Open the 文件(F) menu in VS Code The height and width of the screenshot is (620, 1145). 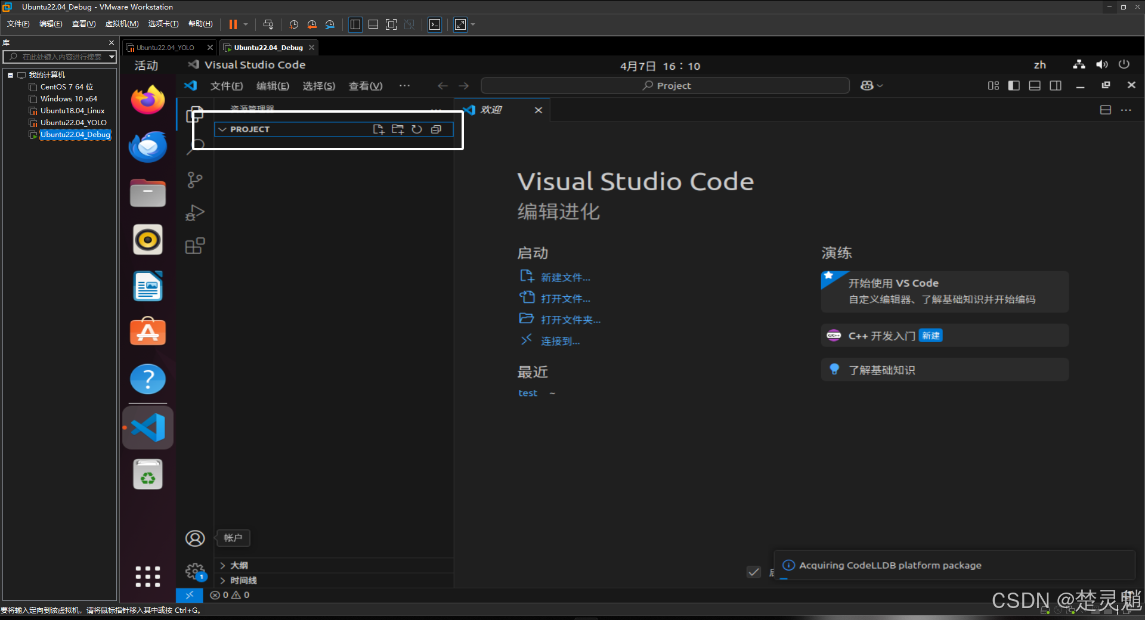pyautogui.click(x=227, y=86)
